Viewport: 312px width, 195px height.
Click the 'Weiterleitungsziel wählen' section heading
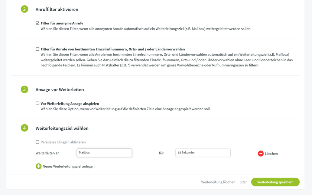(62, 129)
